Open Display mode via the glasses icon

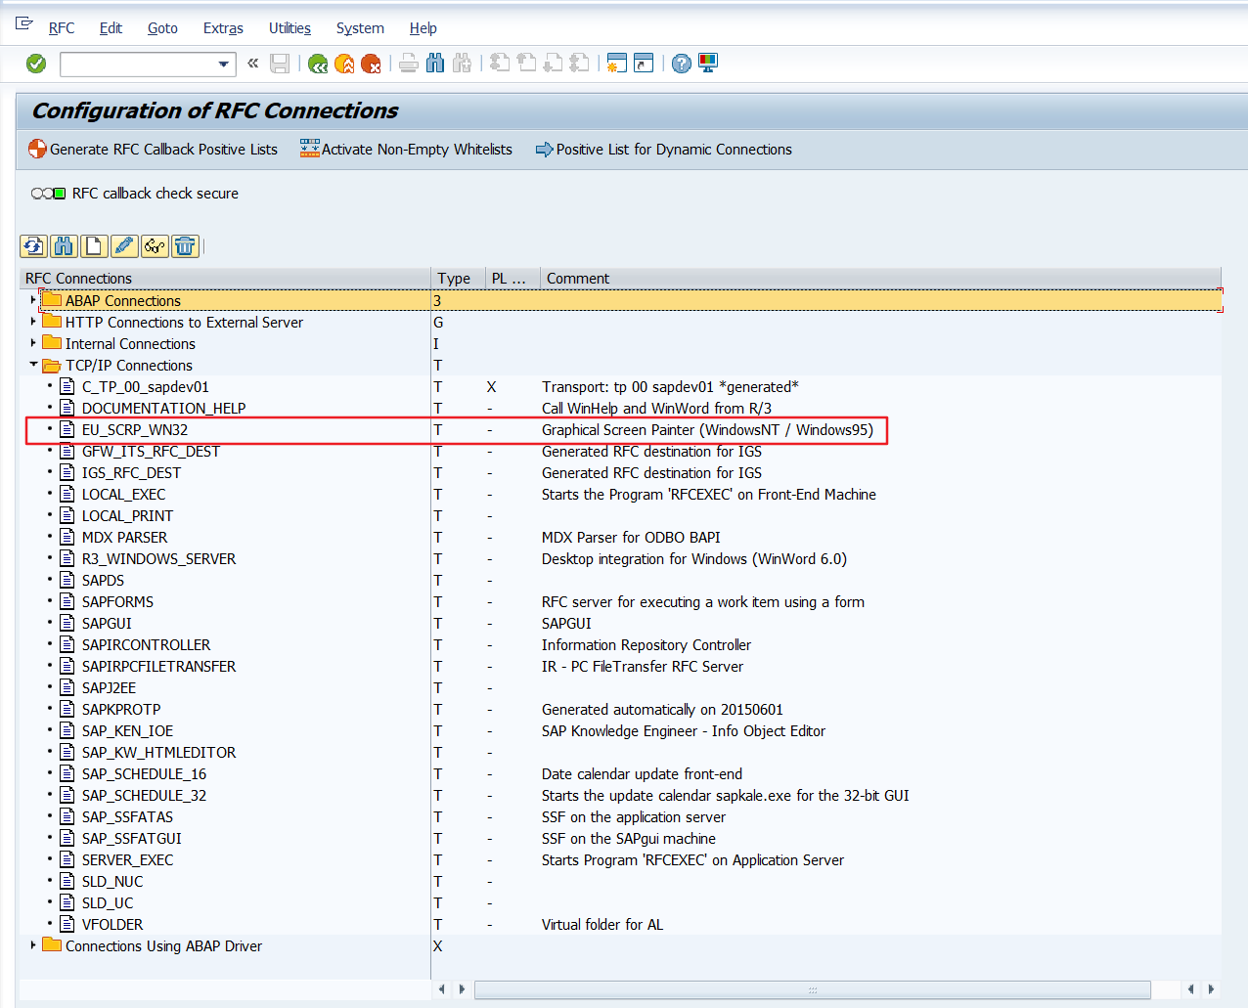click(154, 246)
